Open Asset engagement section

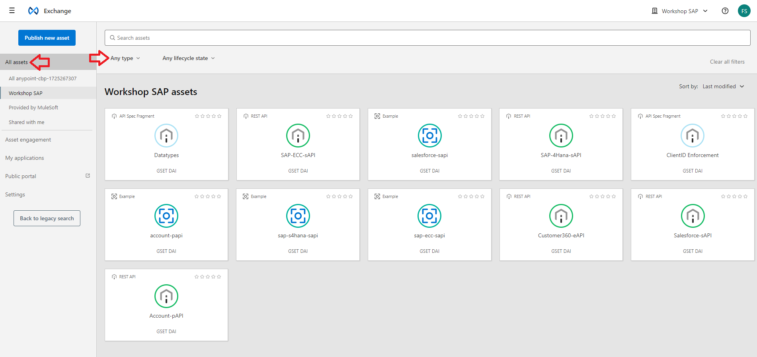28,140
